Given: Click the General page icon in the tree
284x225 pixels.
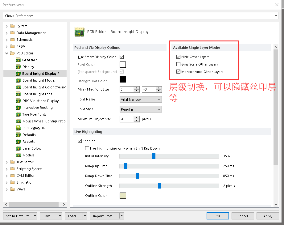Looking at the screenshot, I should pos(19,60).
